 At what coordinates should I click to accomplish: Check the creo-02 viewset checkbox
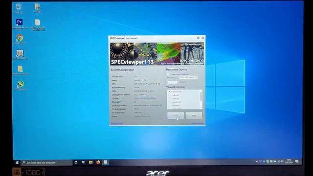[x=170, y=99]
